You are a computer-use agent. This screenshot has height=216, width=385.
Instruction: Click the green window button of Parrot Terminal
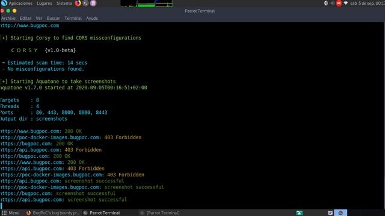point(8,11)
